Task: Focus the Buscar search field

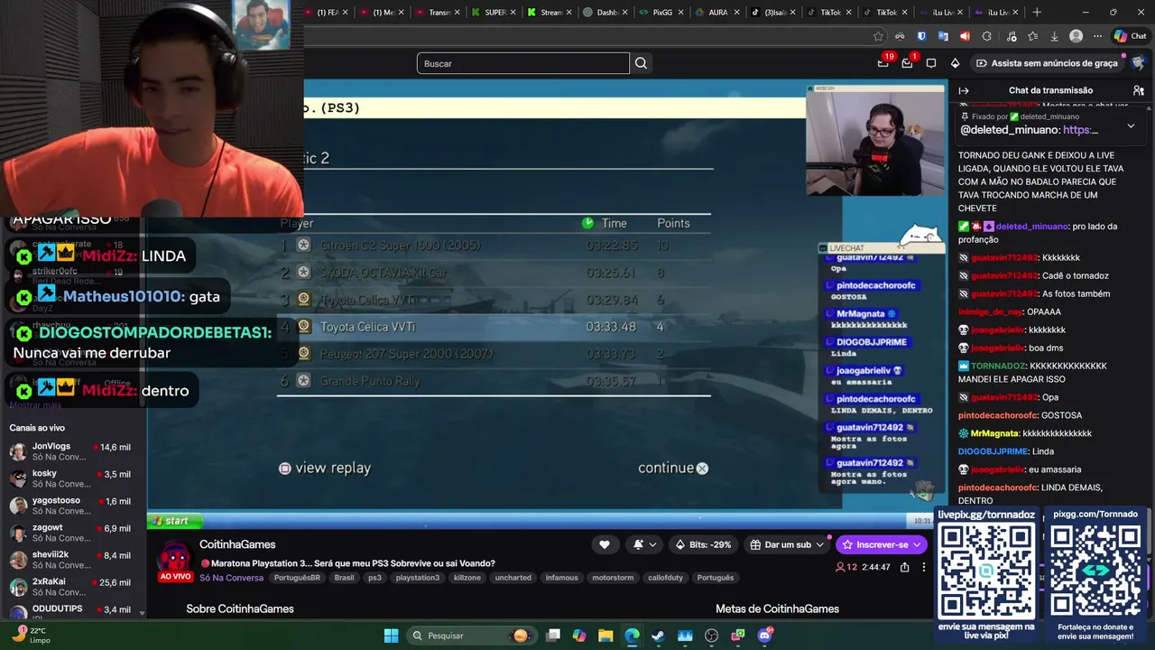Action: click(523, 63)
